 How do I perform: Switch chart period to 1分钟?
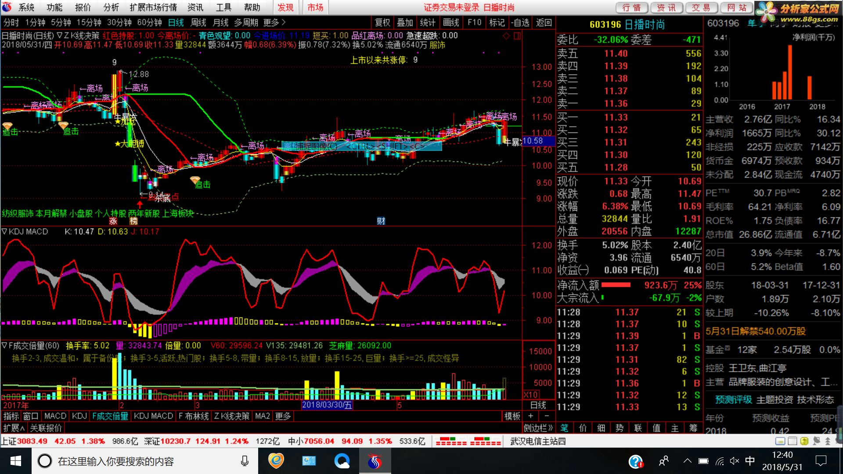click(35, 22)
